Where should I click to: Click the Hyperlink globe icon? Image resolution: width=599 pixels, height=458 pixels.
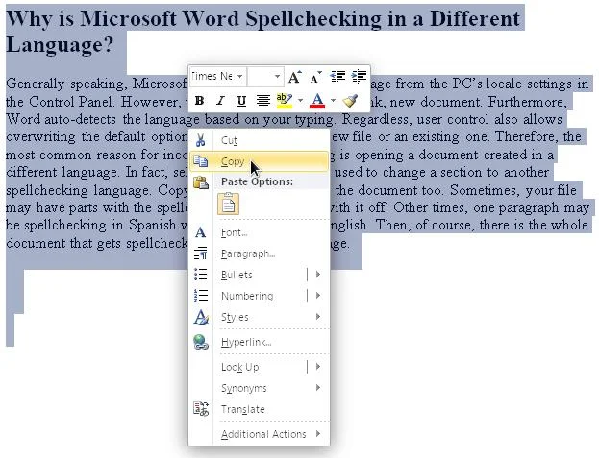[x=201, y=342]
